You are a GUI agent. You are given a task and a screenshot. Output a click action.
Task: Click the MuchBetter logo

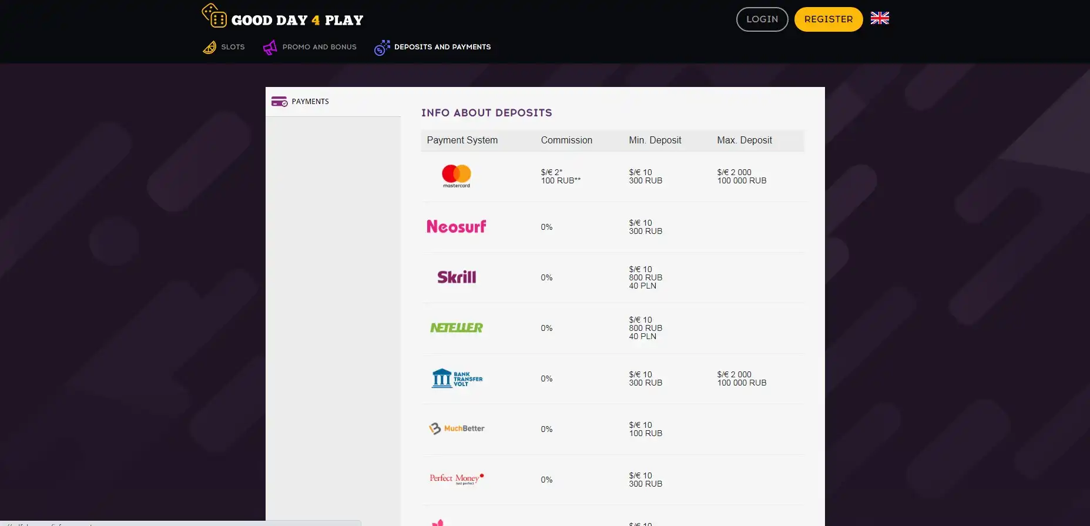pos(457,428)
